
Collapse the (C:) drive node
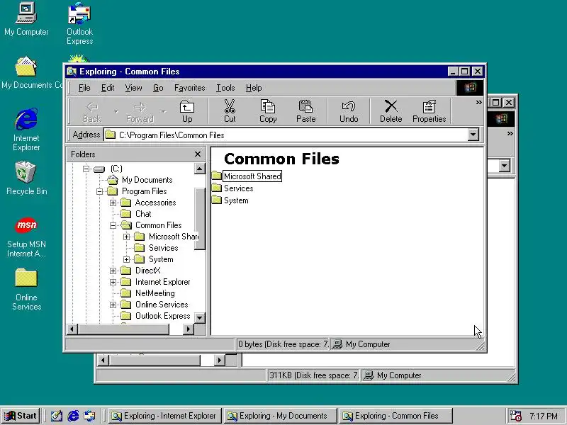tap(86, 169)
